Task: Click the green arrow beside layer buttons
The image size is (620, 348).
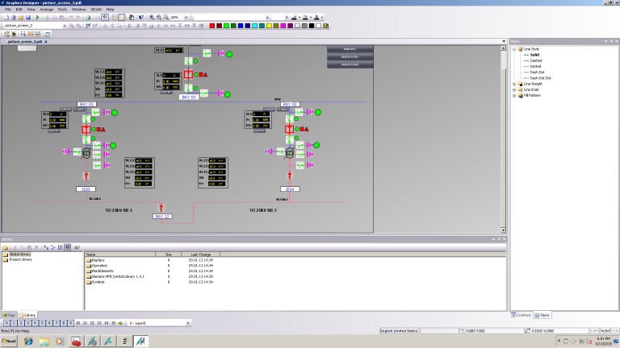Action: click(121, 322)
